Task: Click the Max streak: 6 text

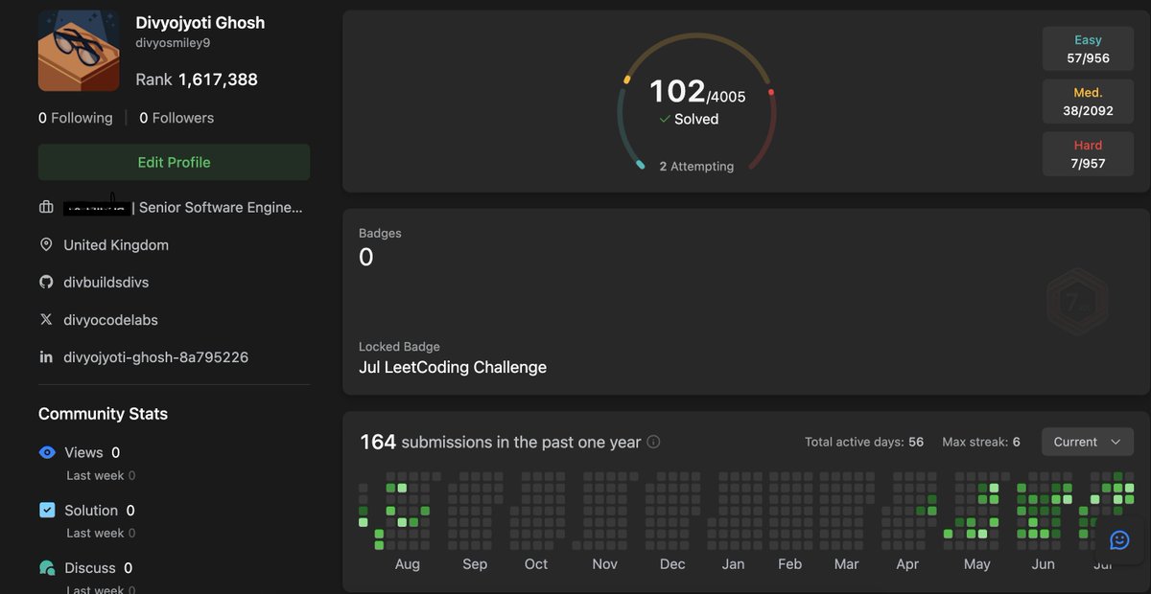Action: [x=981, y=442]
